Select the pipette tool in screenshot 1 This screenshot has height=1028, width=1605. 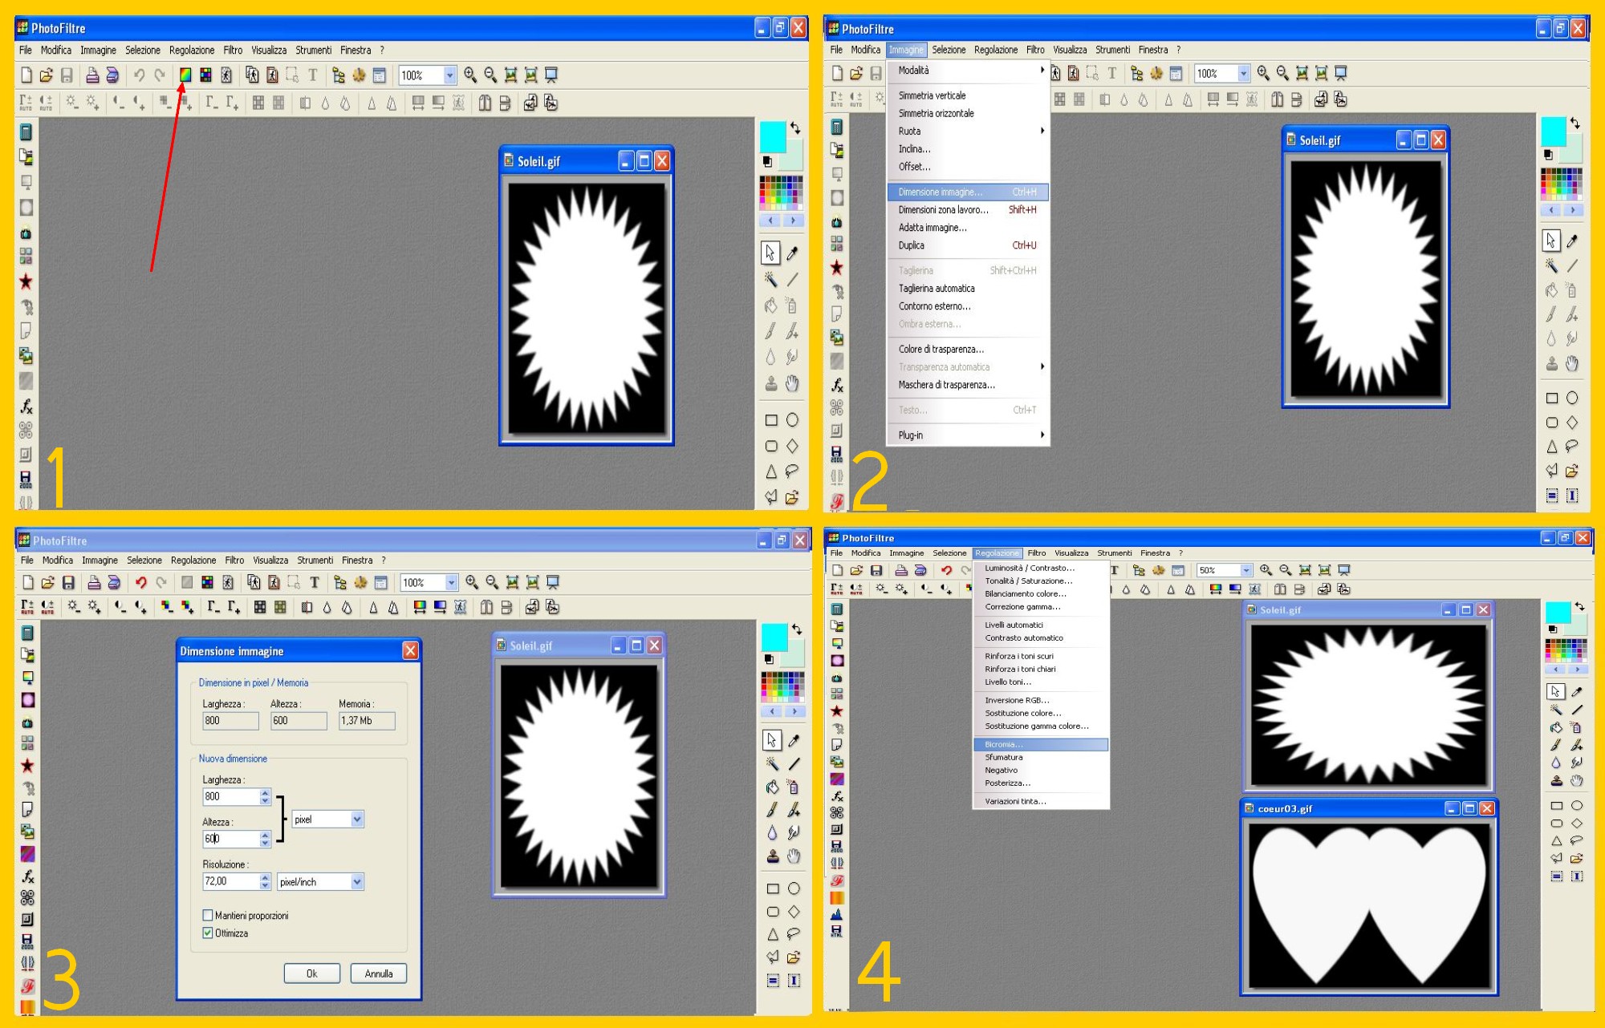tap(793, 253)
